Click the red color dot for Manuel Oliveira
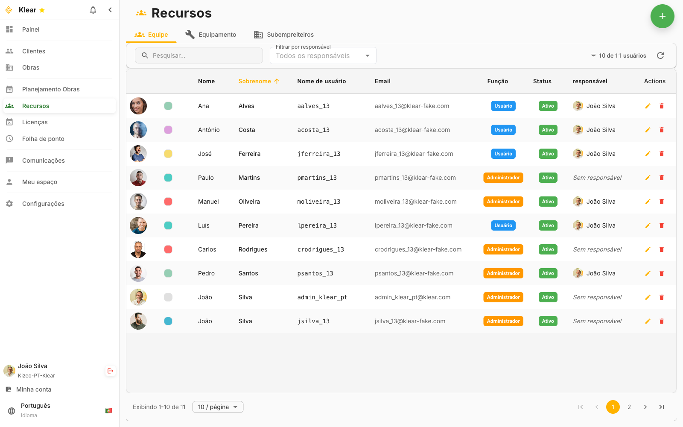This screenshot has height=427, width=683. coord(168,202)
